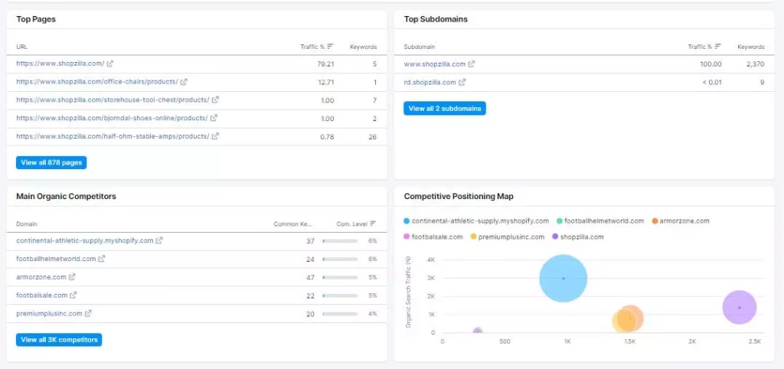Click the Domain column header in competitors table
Viewport: 784px width, 369px height.
point(27,224)
